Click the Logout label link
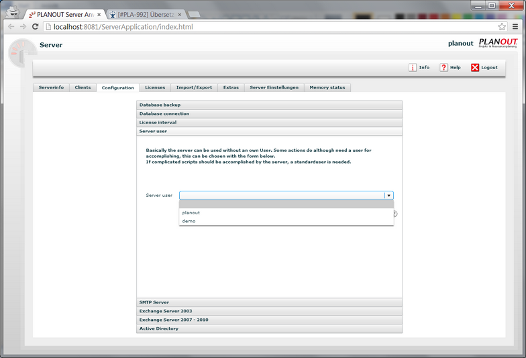The width and height of the screenshot is (526, 358). tap(490, 67)
